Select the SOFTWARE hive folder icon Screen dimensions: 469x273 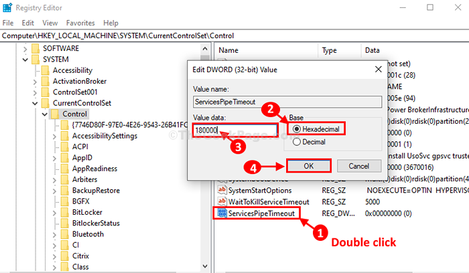click(x=36, y=48)
